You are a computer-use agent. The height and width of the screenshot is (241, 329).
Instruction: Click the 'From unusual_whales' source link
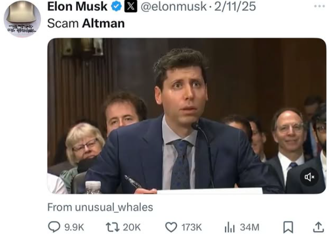click(100, 207)
